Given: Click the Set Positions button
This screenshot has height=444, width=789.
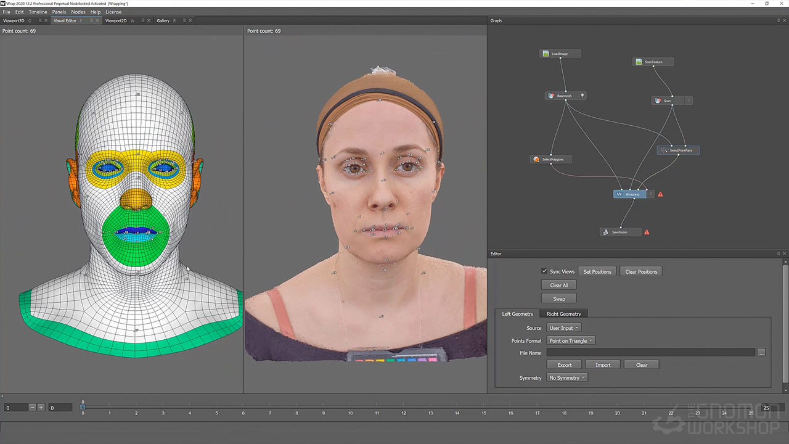Looking at the screenshot, I should pyautogui.click(x=597, y=271).
